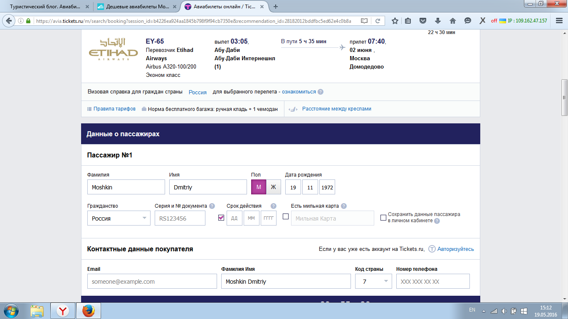This screenshot has height=319, width=568.
Task: Click the birth day field showing 19
Action: pos(293,187)
